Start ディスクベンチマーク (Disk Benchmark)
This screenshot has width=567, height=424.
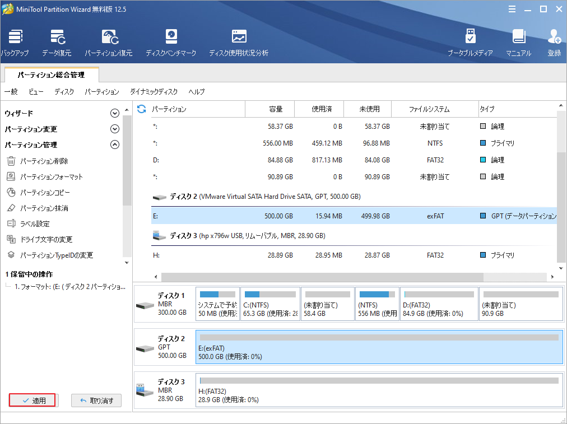tap(171, 43)
